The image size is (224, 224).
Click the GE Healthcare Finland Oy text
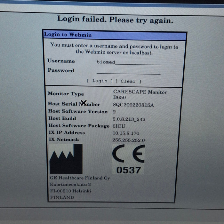click(80, 178)
